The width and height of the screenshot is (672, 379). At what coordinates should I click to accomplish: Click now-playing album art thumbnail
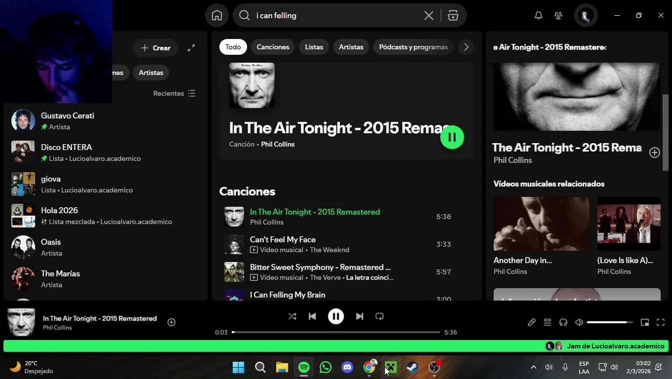click(22, 322)
